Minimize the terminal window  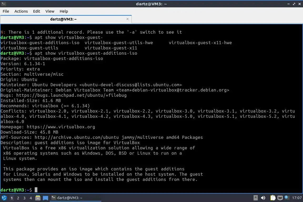pyautogui.click(x=289, y=4)
